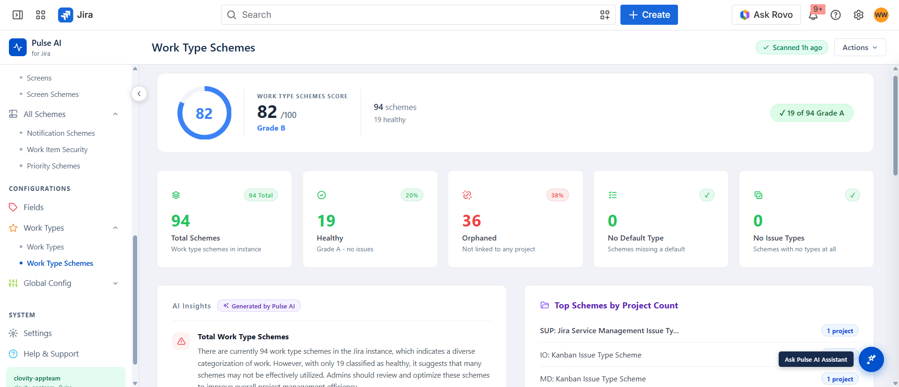Open Screen Schemes in the sidebar

[x=53, y=95]
